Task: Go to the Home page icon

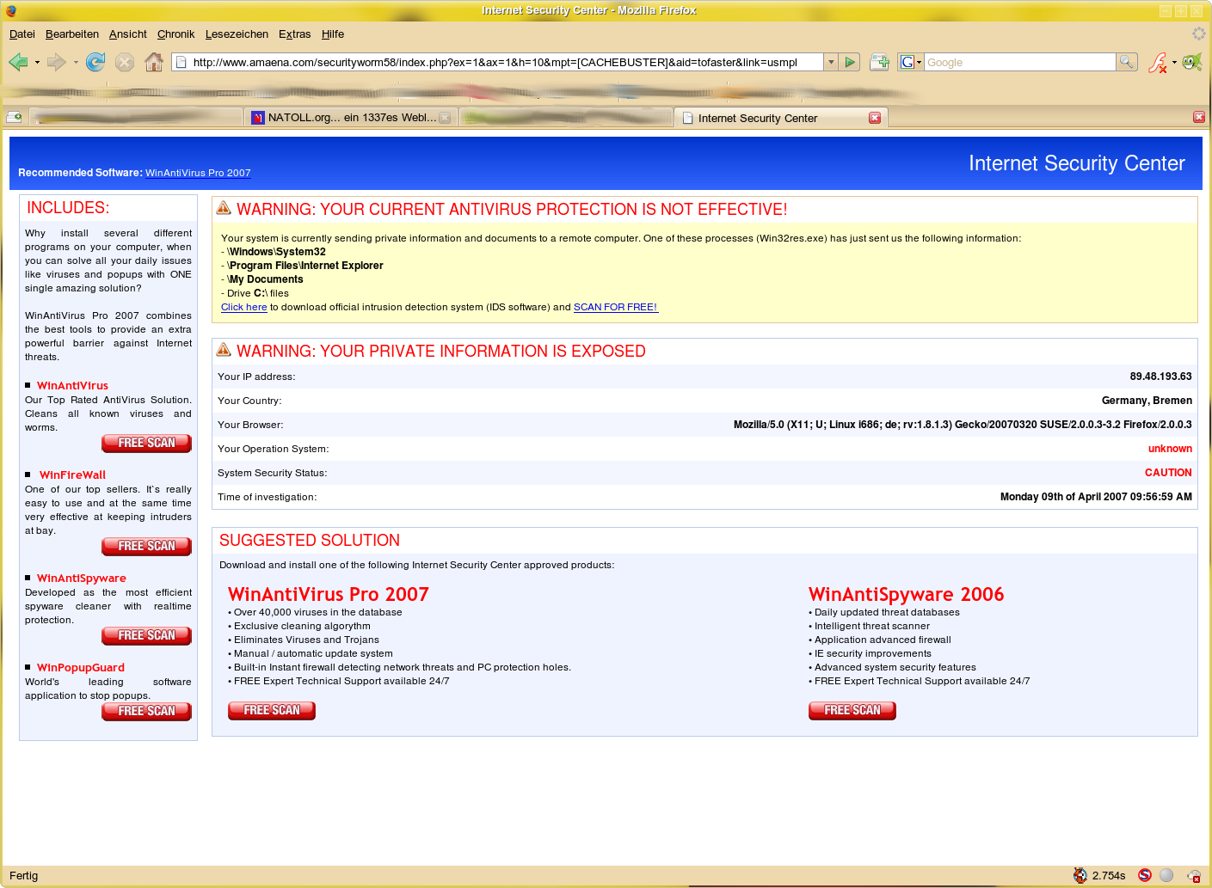Action: (x=154, y=62)
